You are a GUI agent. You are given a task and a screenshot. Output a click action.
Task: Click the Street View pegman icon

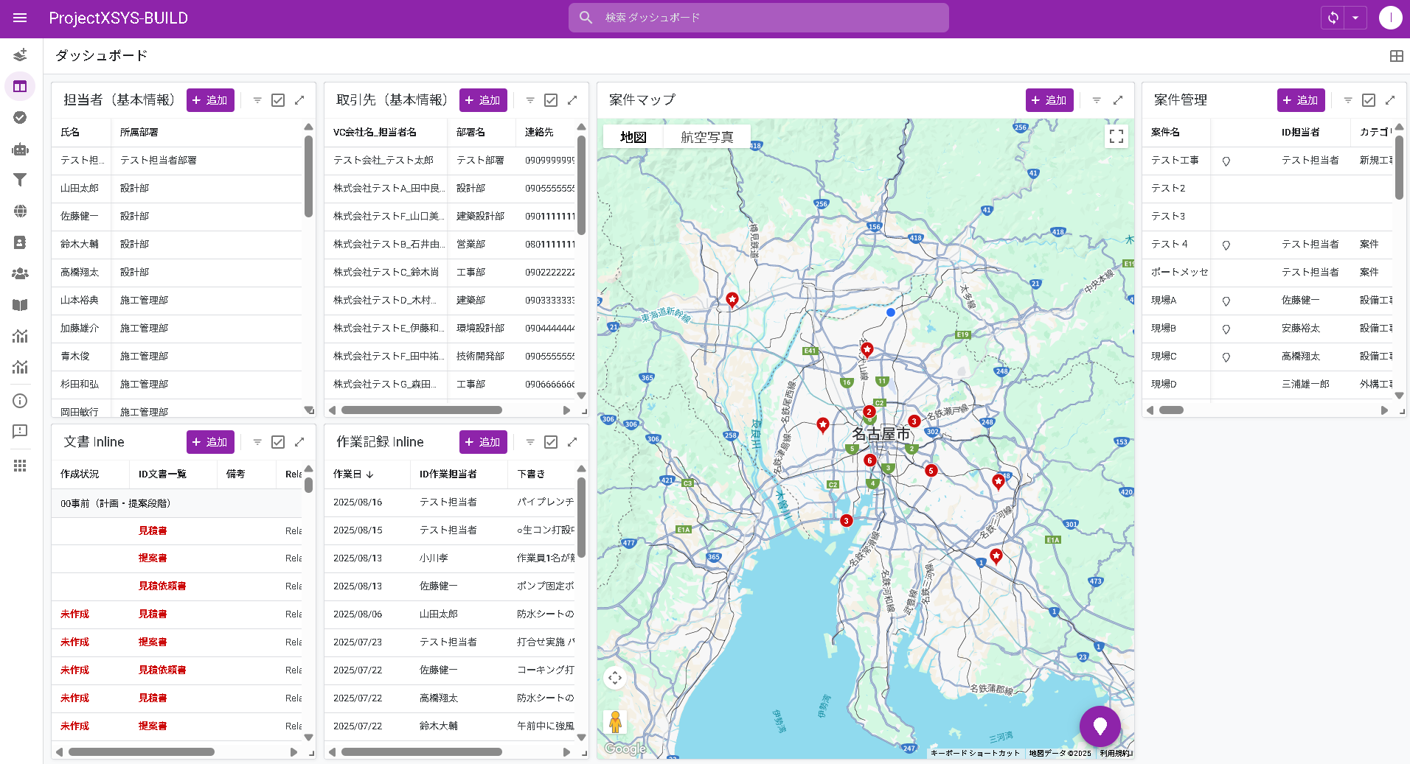pyautogui.click(x=615, y=721)
